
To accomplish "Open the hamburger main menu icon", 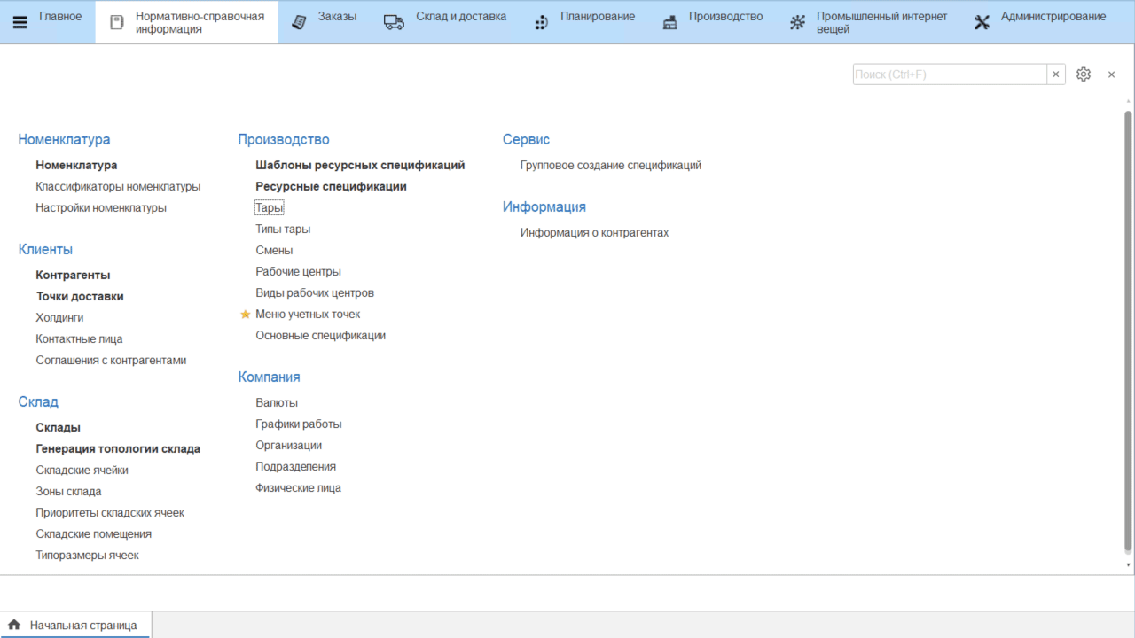I will [x=20, y=22].
